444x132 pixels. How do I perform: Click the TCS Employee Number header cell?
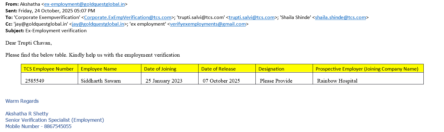coord(49,69)
